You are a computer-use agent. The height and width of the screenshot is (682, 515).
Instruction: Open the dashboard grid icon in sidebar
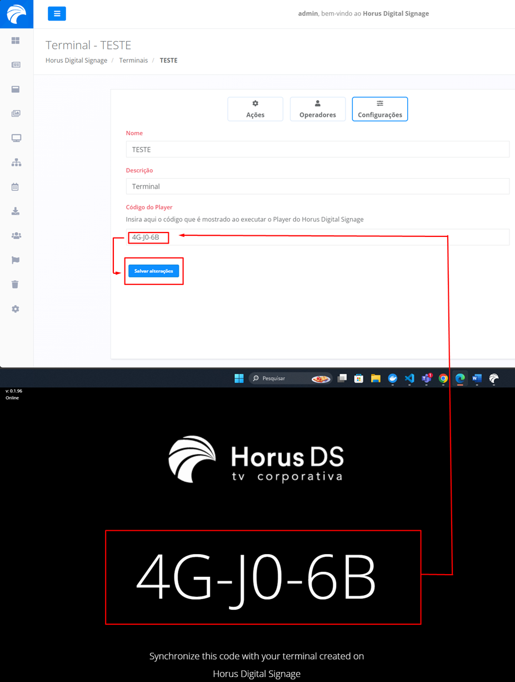(x=16, y=41)
